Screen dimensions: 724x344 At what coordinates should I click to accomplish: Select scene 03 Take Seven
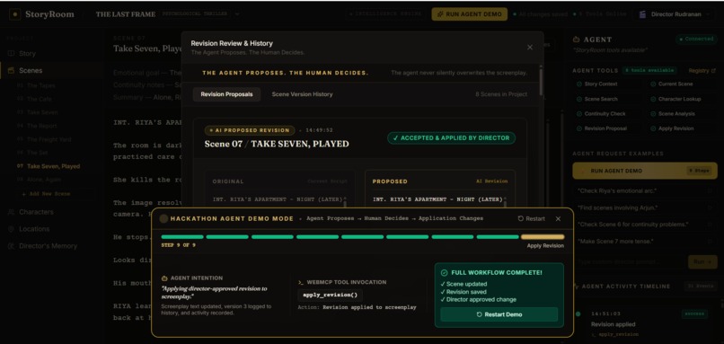click(x=37, y=112)
